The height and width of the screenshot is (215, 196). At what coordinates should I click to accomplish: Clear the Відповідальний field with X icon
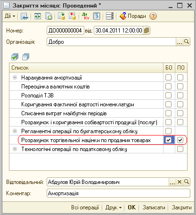[180, 182]
